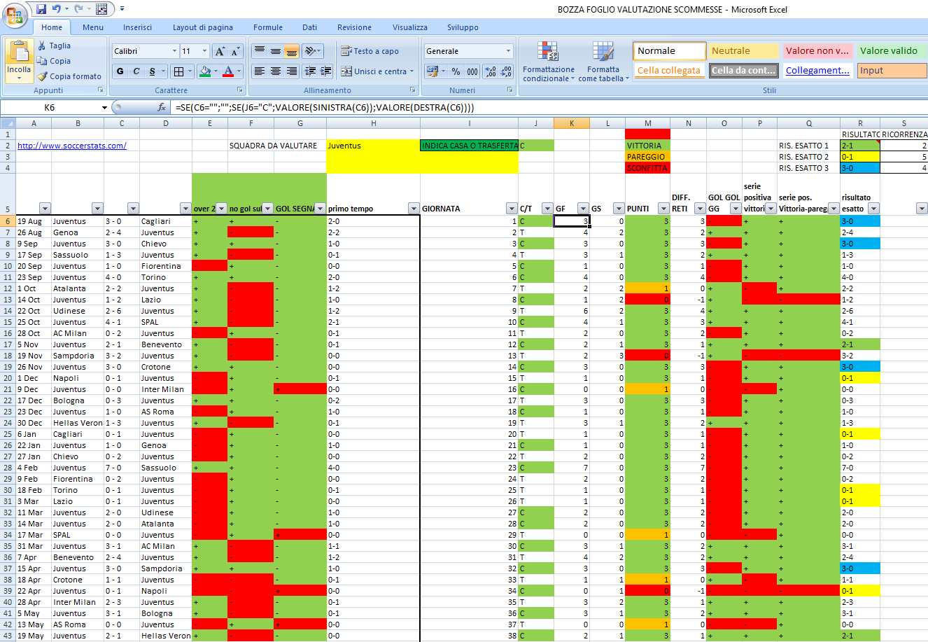The height and width of the screenshot is (642, 928).
Task: Apply cell borders icon
Action: click(x=179, y=71)
